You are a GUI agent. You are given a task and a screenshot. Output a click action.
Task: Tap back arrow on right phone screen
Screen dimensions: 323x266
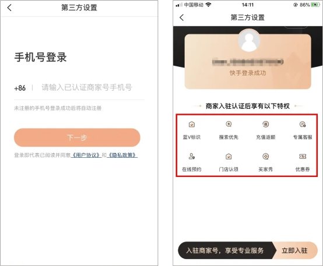[181, 17]
